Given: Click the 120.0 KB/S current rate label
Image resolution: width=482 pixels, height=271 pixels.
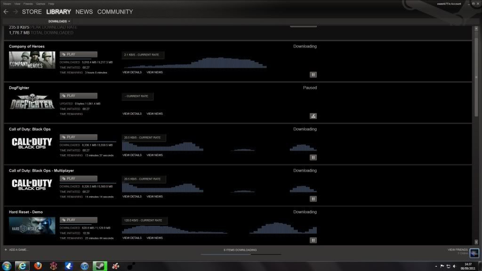Looking at the screenshot, I should tap(143, 220).
